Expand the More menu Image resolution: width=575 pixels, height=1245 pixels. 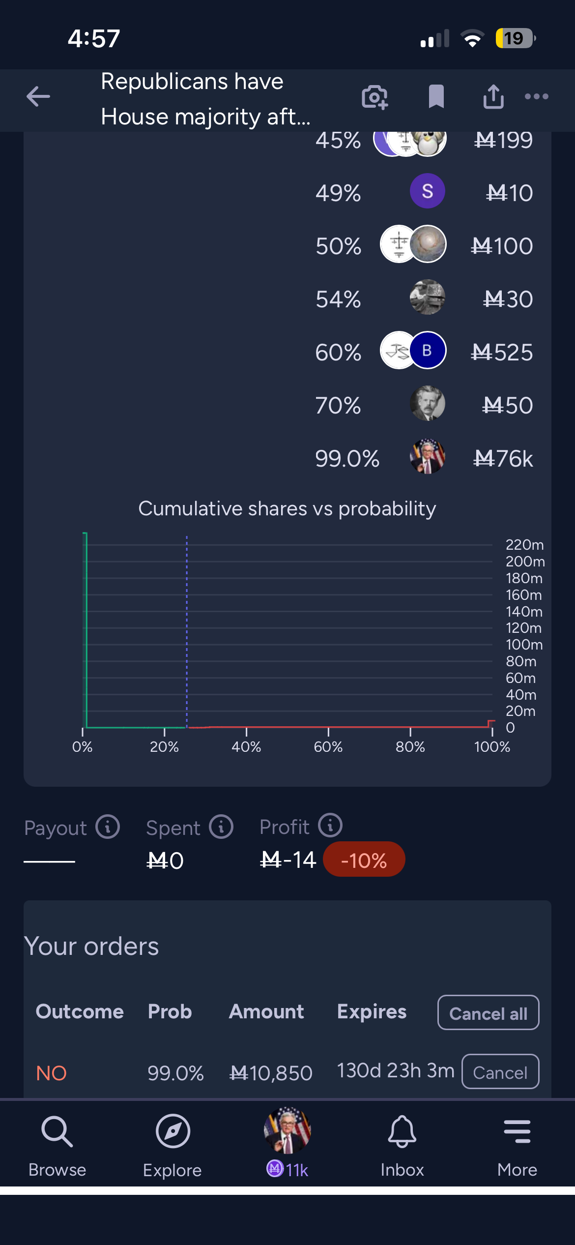[517, 1146]
